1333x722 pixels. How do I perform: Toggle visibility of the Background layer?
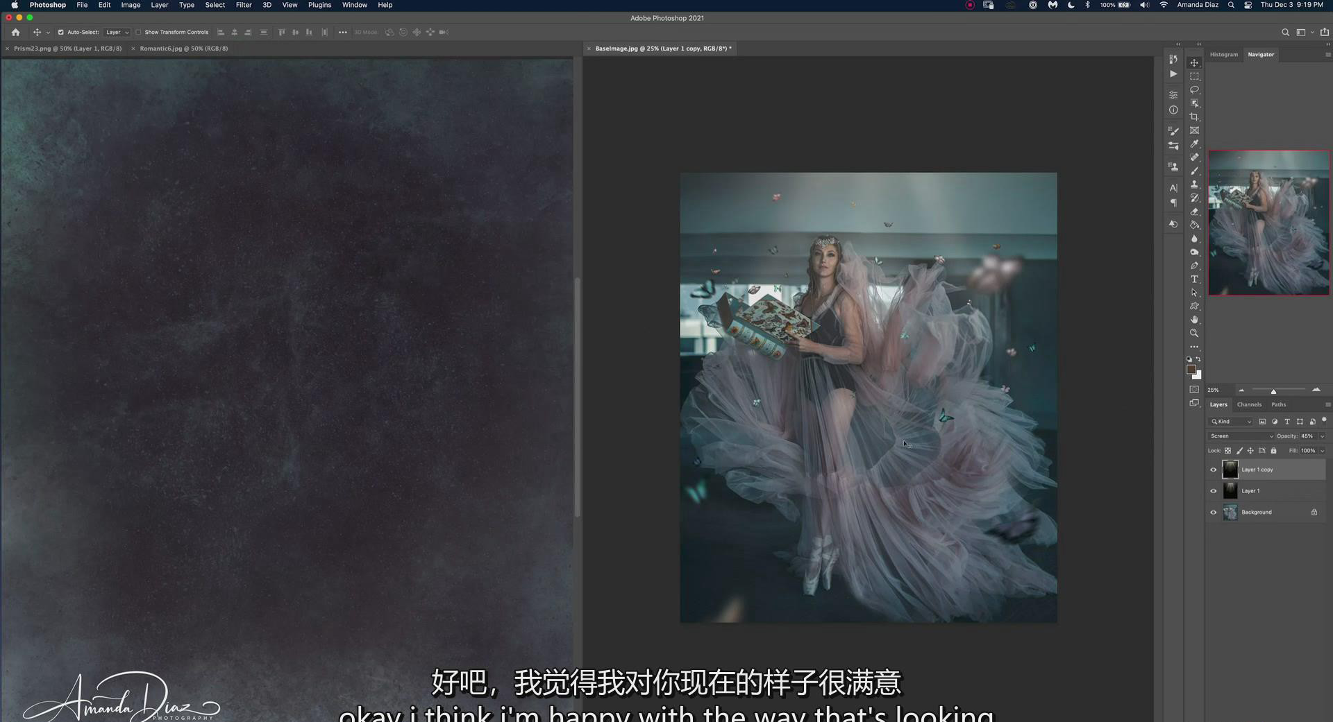tap(1214, 513)
